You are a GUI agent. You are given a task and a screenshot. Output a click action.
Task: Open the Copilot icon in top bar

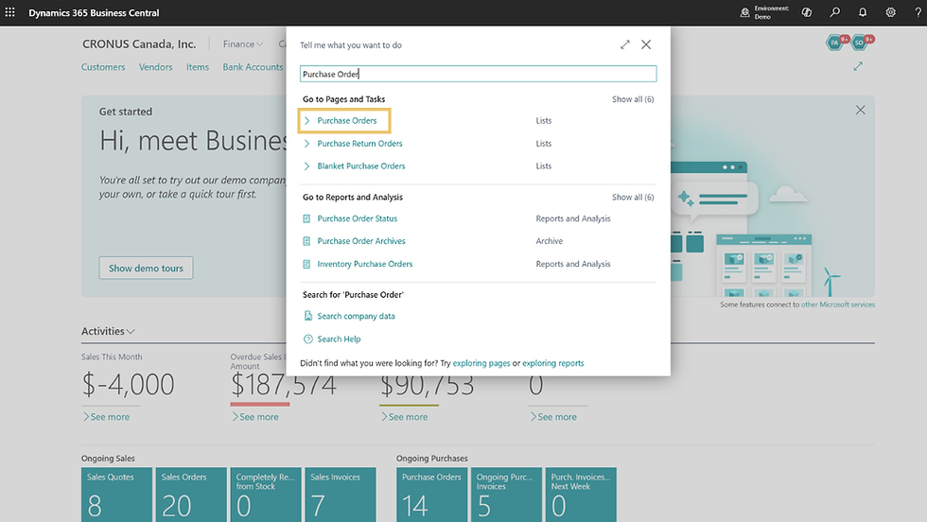[x=806, y=12]
